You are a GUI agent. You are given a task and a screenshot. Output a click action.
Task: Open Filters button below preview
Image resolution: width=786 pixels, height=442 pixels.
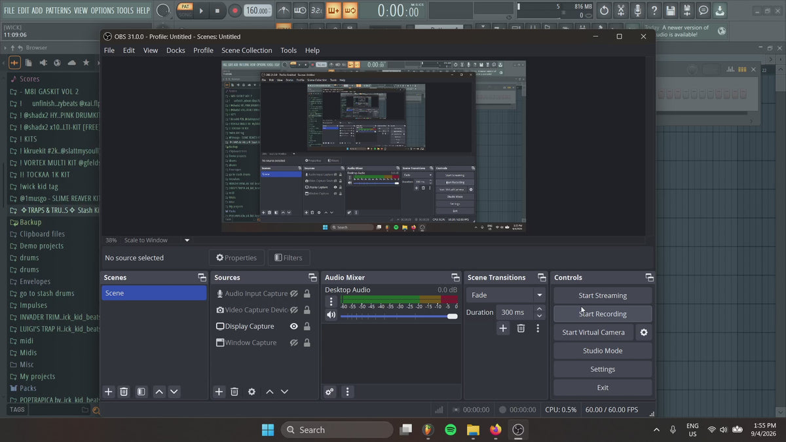point(289,257)
